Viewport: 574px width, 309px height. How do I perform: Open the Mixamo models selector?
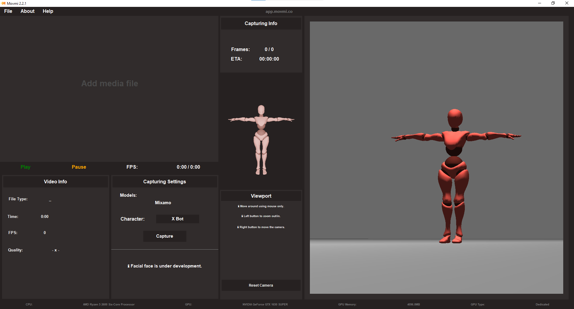click(x=163, y=202)
